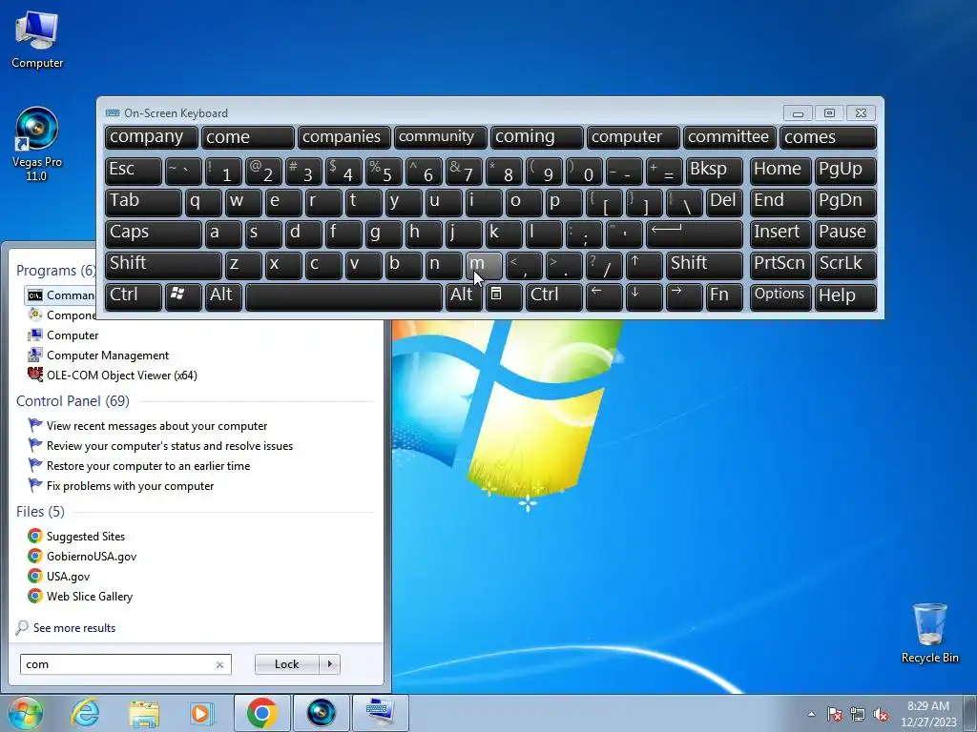Toggle the left Shift key

click(163, 266)
